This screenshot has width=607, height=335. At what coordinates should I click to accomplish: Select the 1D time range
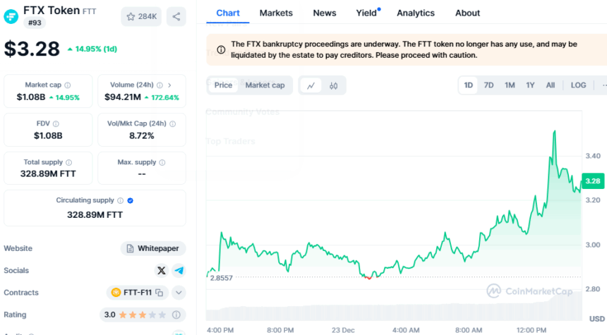(x=469, y=85)
